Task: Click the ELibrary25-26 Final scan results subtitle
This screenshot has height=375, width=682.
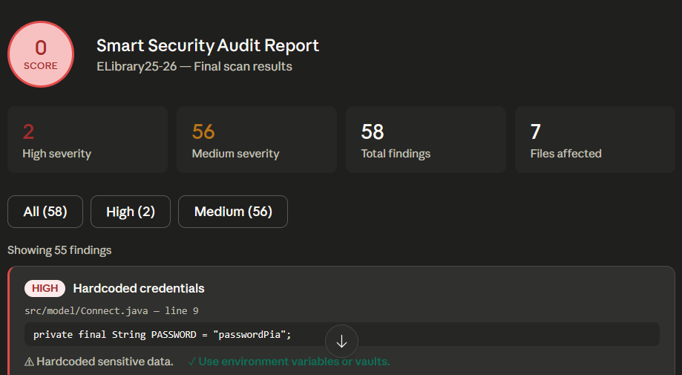Action: [x=194, y=67]
